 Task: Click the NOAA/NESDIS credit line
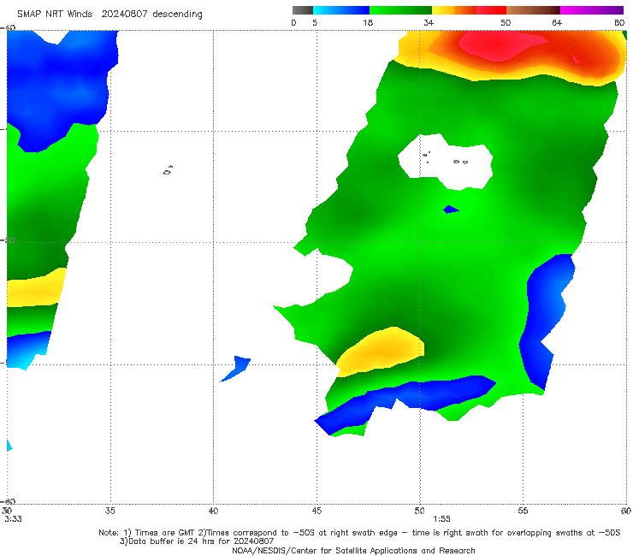click(353, 550)
